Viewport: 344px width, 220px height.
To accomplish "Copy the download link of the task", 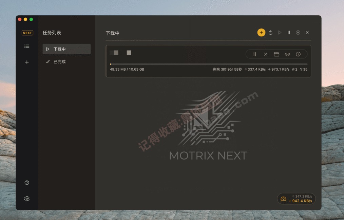I will 287,54.
